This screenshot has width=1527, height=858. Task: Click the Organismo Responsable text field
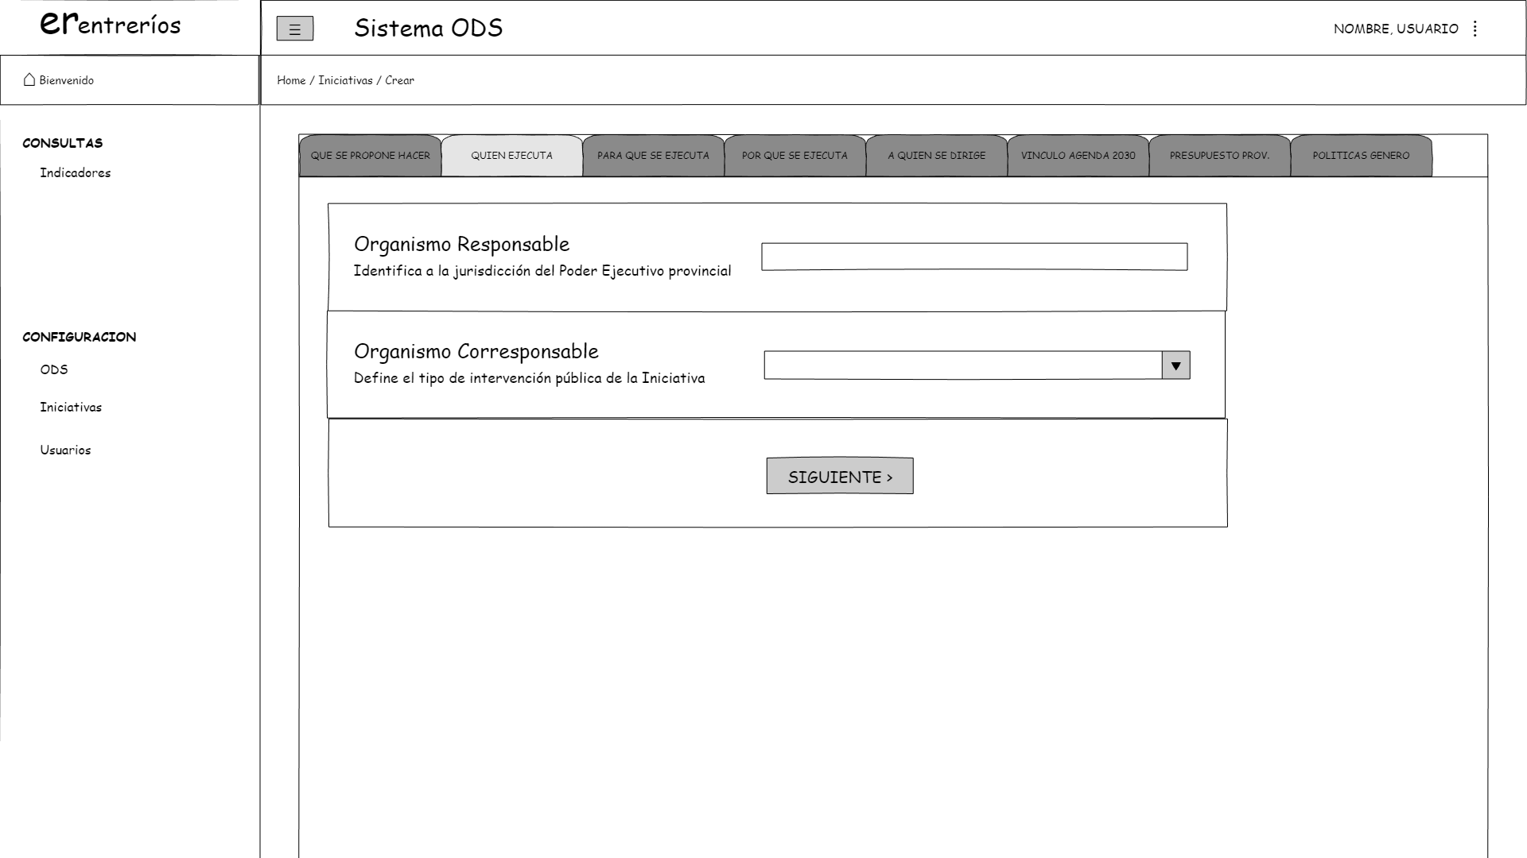coord(974,257)
